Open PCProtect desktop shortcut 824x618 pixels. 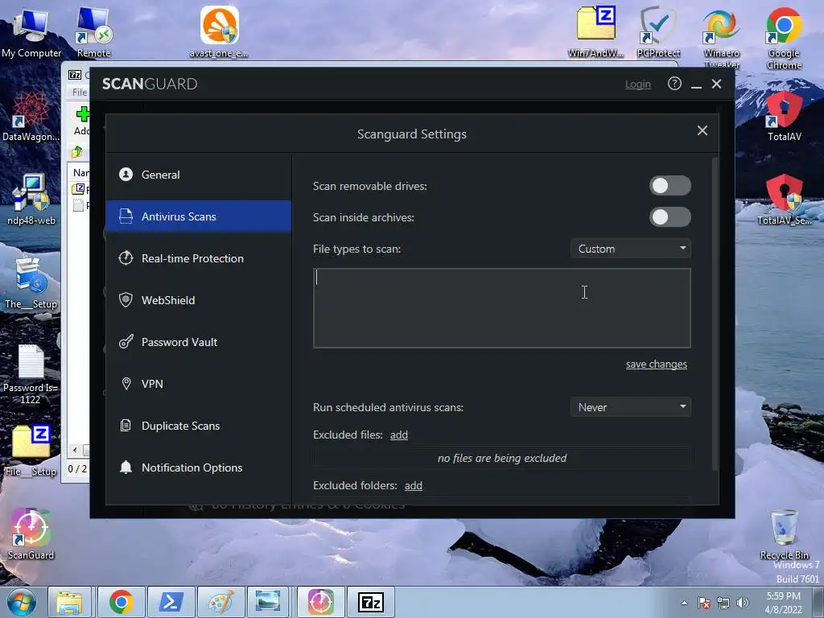click(658, 32)
